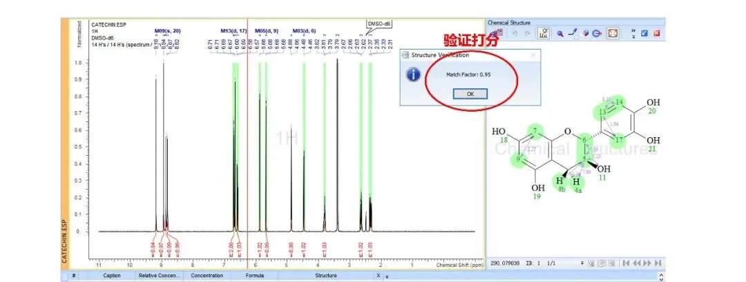The image size is (746, 282).
Task: Select atom 14 in the structure
Action: tap(619, 102)
